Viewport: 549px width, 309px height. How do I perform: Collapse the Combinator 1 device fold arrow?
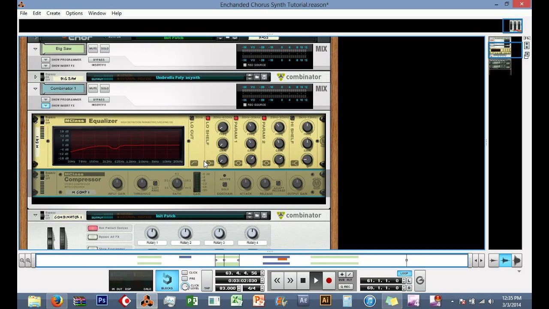pos(36,215)
